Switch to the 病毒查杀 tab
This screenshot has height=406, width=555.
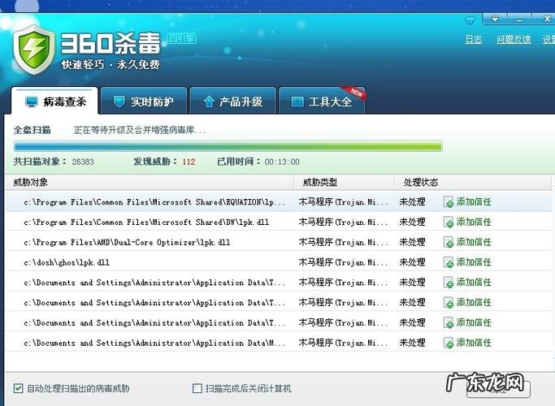(x=54, y=101)
